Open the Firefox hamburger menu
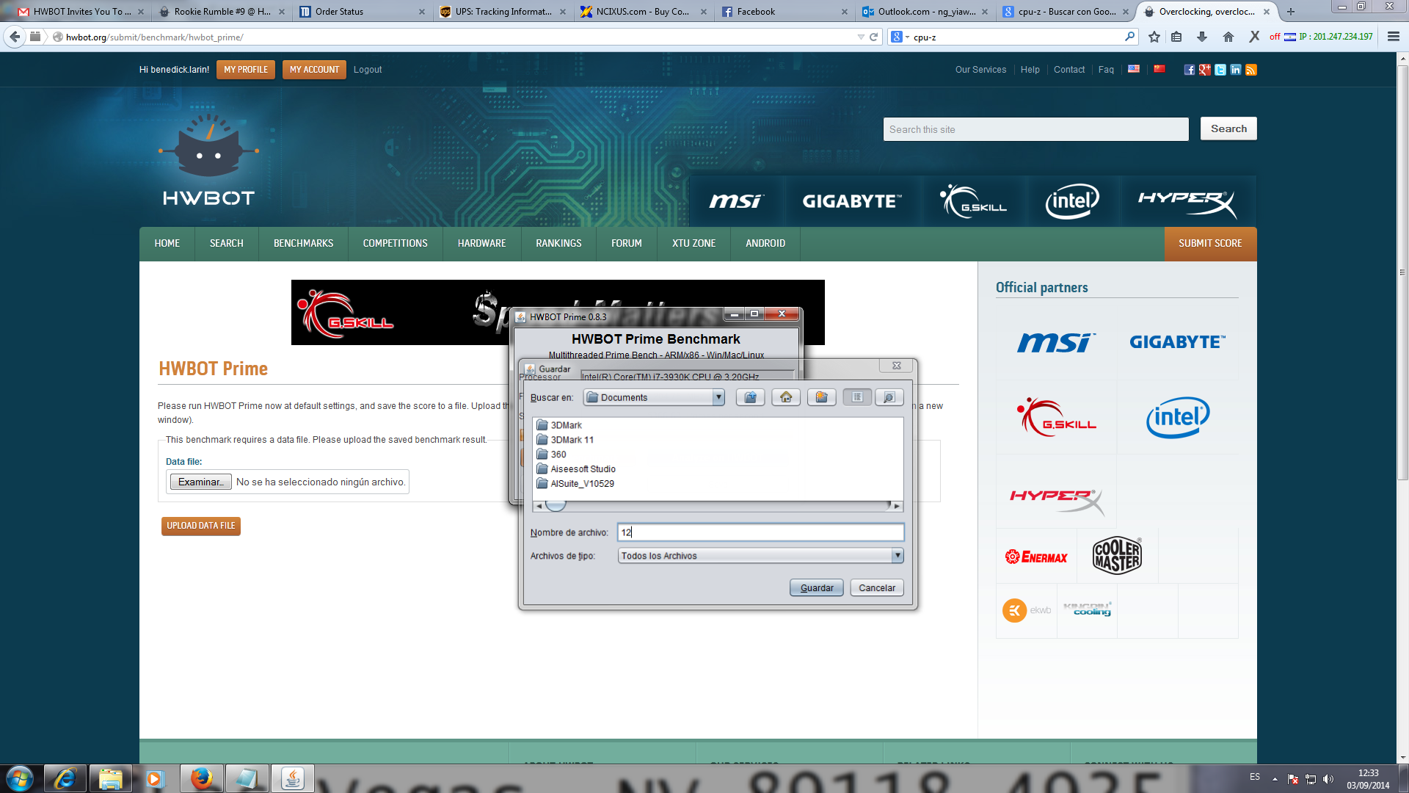Viewport: 1409px width, 793px height. tap(1393, 37)
